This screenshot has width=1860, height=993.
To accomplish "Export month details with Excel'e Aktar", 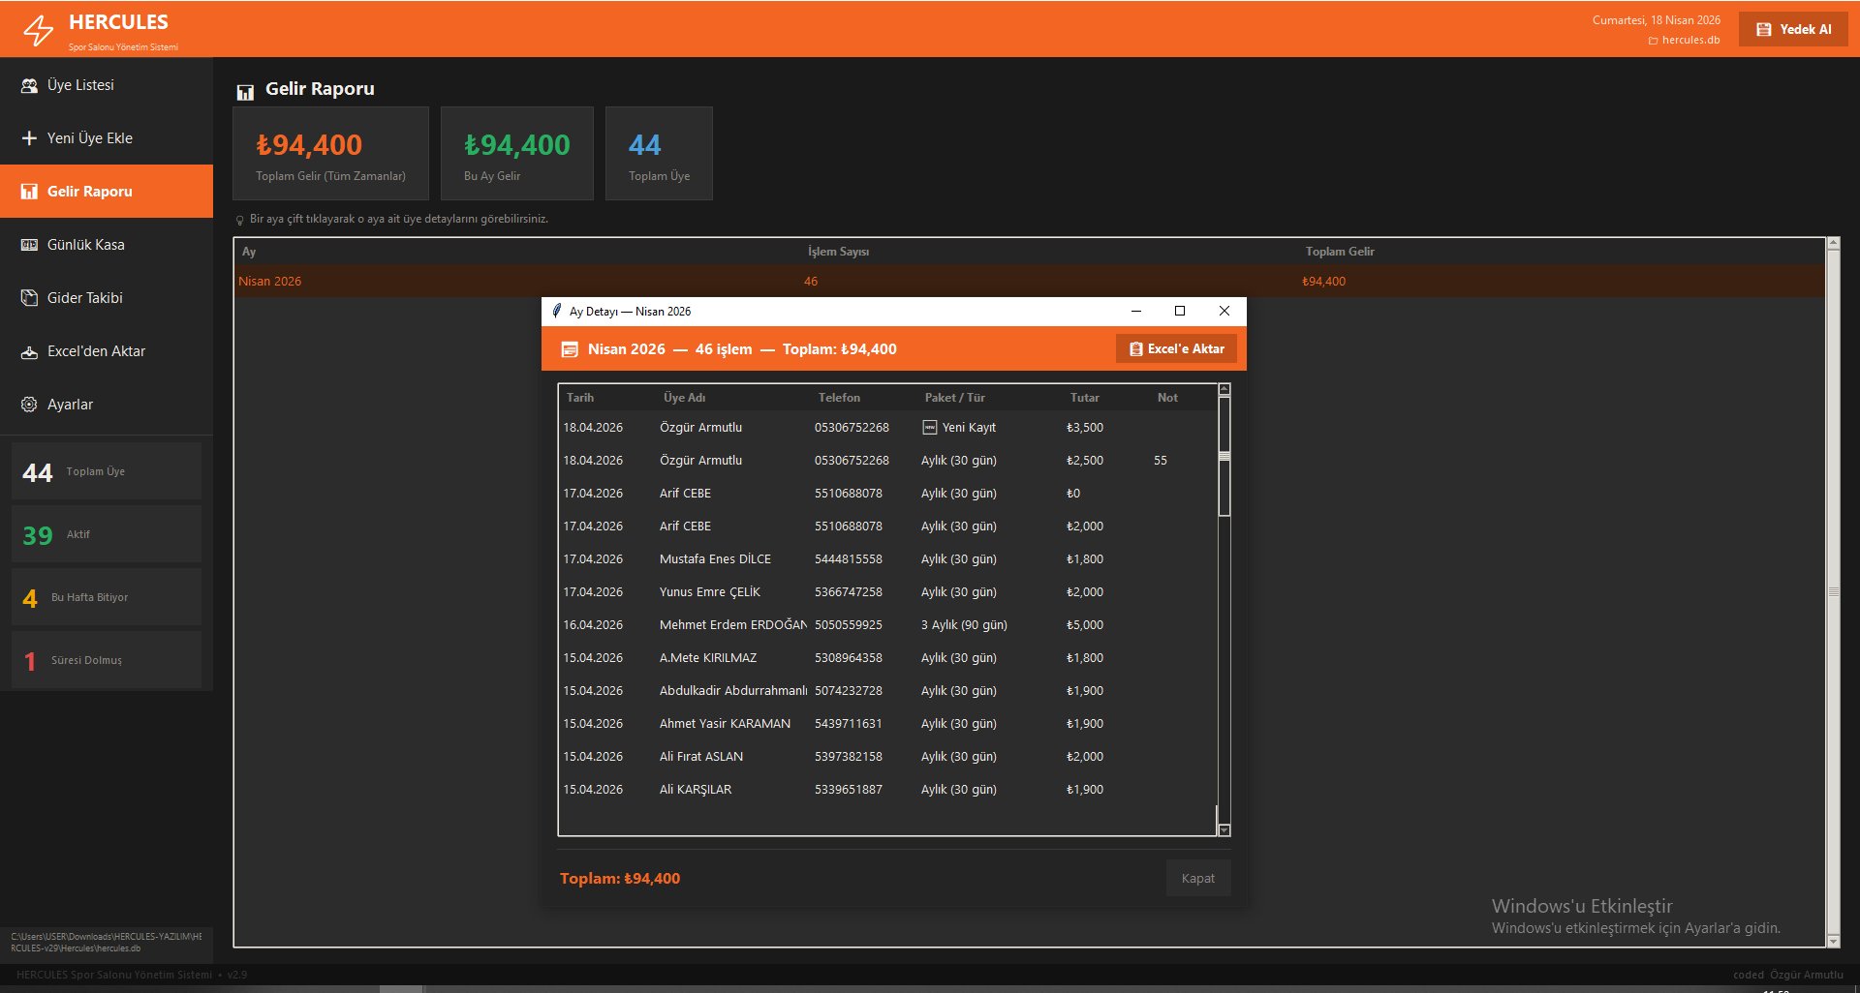I will (x=1176, y=349).
